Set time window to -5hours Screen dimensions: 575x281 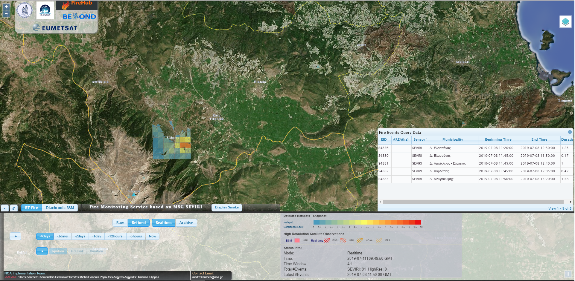tap(136, 236)
